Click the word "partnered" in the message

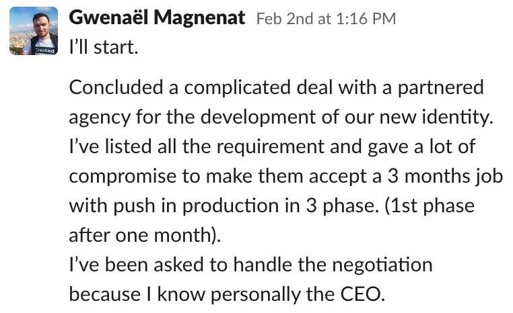(440, 89)
